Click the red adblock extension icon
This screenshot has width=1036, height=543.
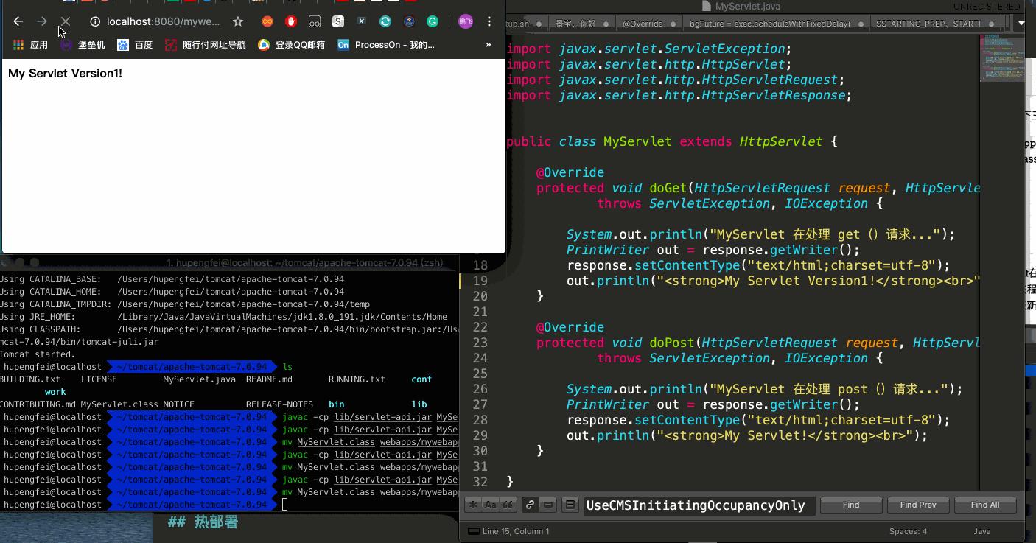[x=290, y=21]
